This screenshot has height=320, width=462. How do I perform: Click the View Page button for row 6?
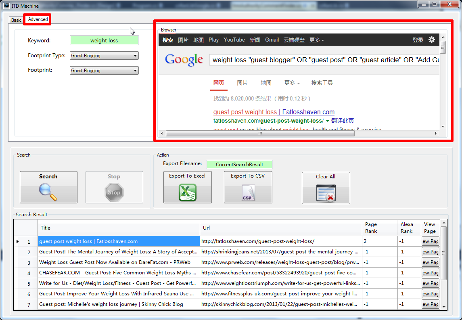pos(431,294)
